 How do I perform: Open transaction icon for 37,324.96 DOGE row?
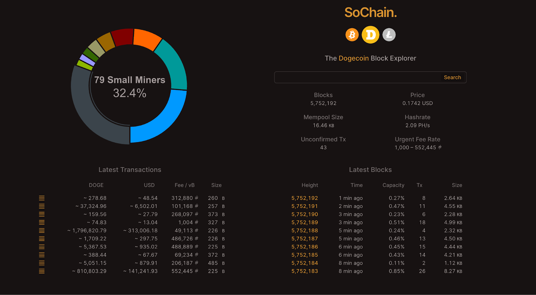pos(42,206)
